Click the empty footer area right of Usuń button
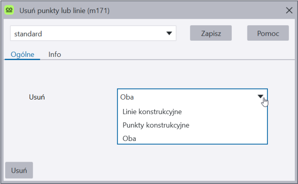 pyautogui.click(x=163, y=170)
